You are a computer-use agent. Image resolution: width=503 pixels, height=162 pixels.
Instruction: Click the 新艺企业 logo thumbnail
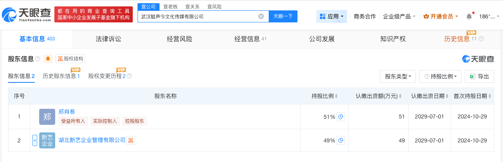[x=47, y=140]
